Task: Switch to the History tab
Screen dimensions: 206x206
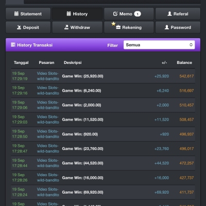Action: 77,14
